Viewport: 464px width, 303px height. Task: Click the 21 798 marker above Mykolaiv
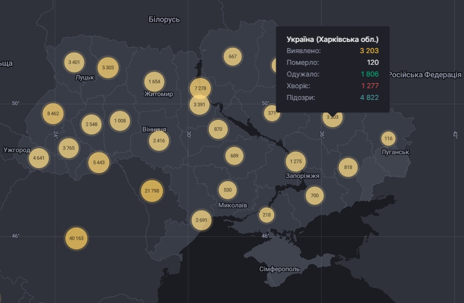[x=153, y=190]
